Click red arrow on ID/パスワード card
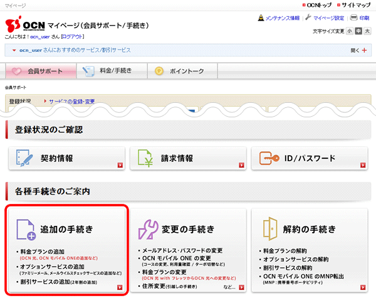This screenshot has height=298, width=376. point(363,165)
